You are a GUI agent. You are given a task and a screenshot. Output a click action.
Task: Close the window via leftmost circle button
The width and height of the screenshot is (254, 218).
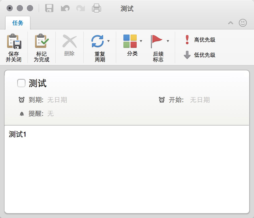tap(10, 8)
